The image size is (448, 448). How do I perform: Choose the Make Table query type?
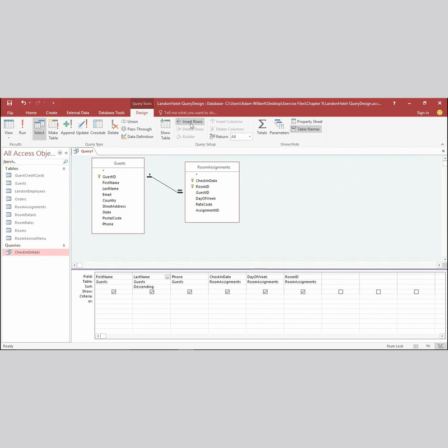53,129
